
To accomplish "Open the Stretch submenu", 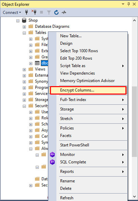I will [x=92, y=119].
